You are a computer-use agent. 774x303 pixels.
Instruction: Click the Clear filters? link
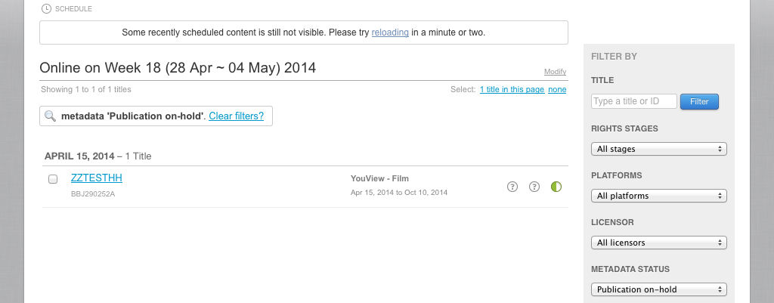[237, 116]
